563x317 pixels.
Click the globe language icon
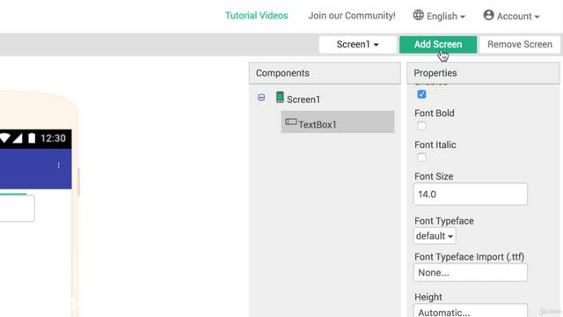tap(419, 15)
